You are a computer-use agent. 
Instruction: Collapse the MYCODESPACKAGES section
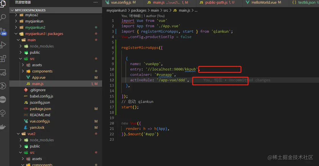coord(13,10)
